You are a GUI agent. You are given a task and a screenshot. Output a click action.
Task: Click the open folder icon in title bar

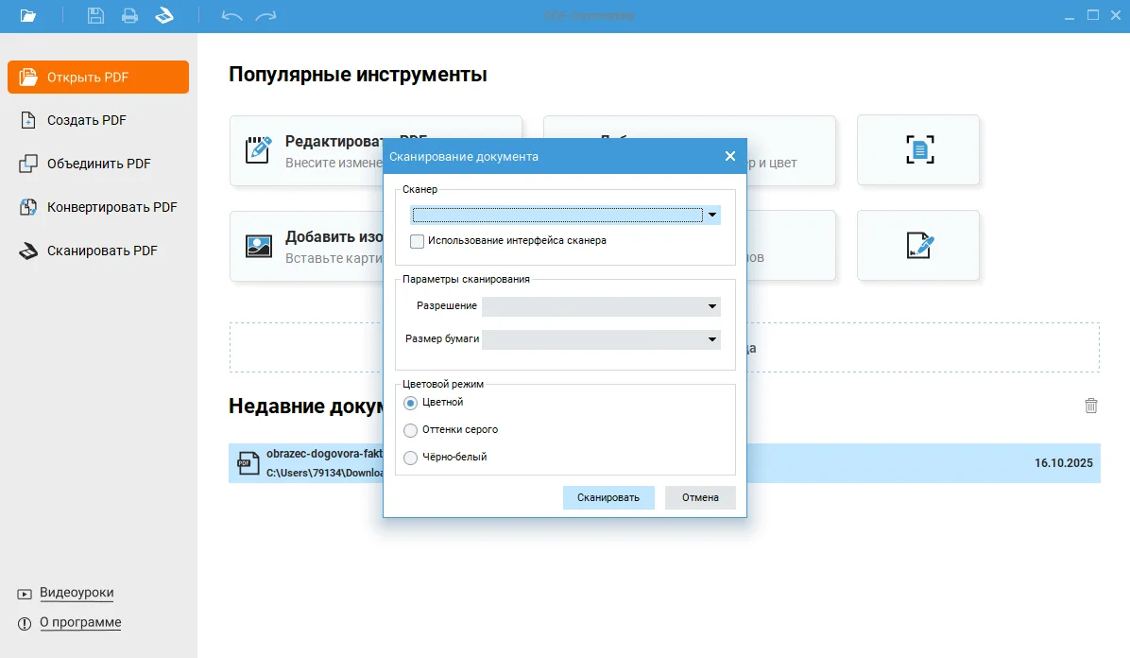[x=28, y=16]
